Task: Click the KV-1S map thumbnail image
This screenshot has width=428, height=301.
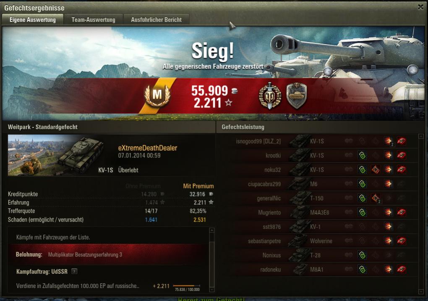Action: 56,155
